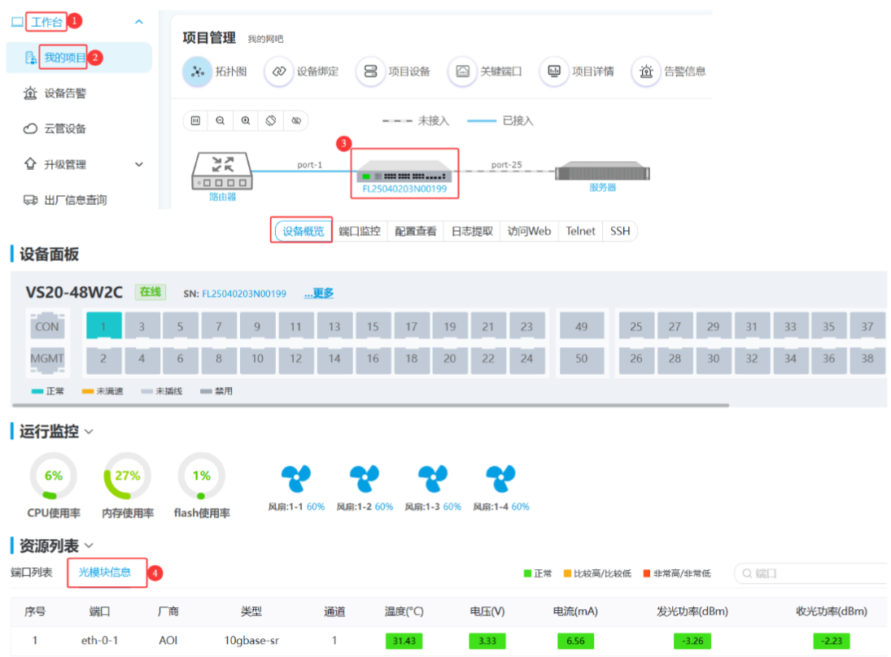This screenshot has width=891, height=657.
Task: Switch to the 端口监控 tab
Action: (360, 231)
